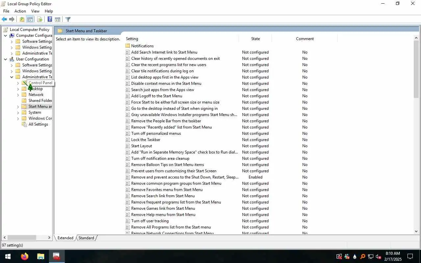The height and width of the screenshot is (263, 421).
Task: Toggle the Show/Hide Action Pane toolbar icon
Action: click(x=58, y=19)
